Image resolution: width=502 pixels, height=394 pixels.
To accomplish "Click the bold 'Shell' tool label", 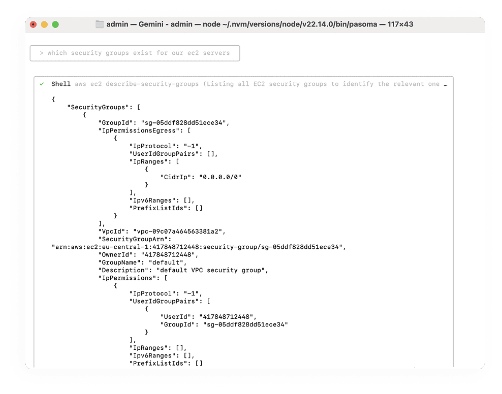I will [x=61, y=84].
